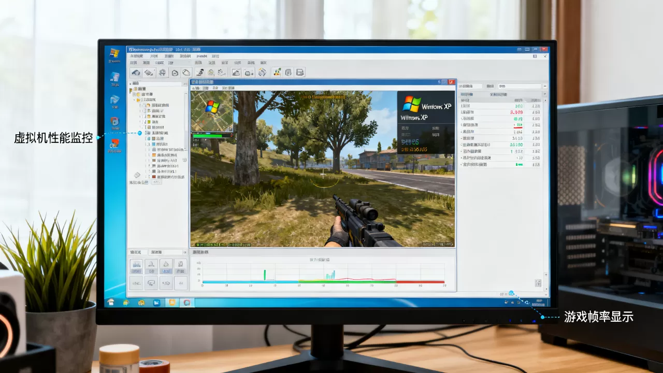
Task: Click the minimap in the game window
Action: pos(212,111)
